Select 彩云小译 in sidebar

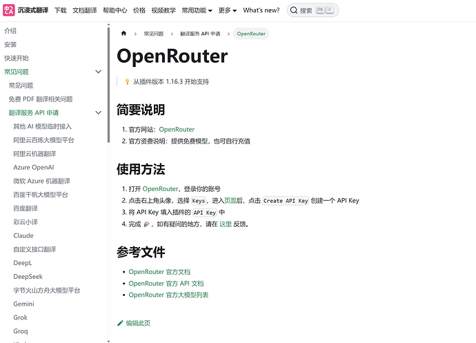tap(26, 222)
